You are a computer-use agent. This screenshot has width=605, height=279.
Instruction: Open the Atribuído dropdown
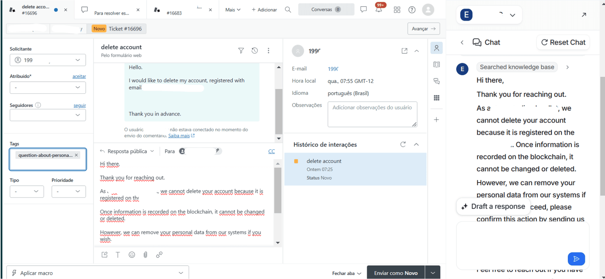[x=48, y=88]
